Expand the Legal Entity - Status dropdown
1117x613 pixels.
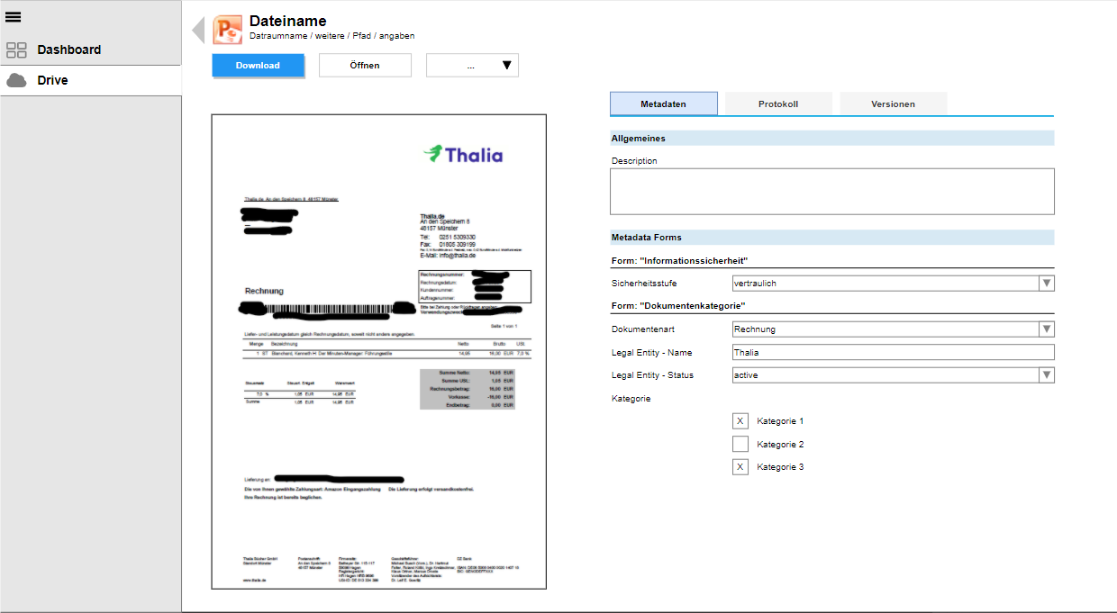click(x=1046, y=375)
